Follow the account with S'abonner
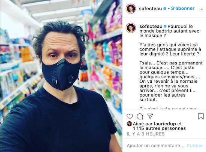 click(183, 8)
